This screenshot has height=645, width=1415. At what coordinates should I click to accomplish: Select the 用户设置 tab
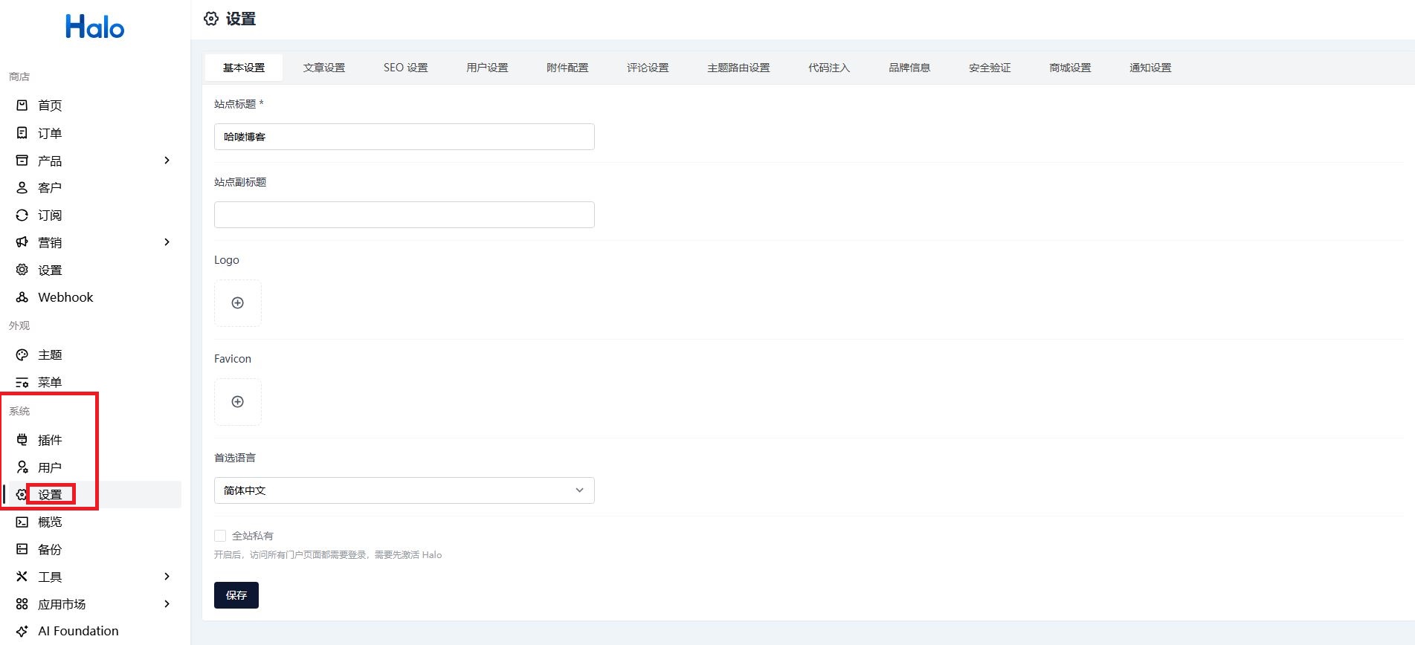point(488,68)
